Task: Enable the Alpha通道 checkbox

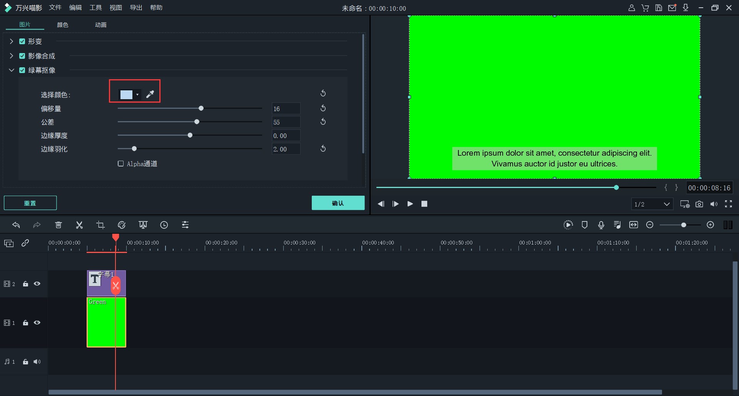Action: tap(121, 164)
